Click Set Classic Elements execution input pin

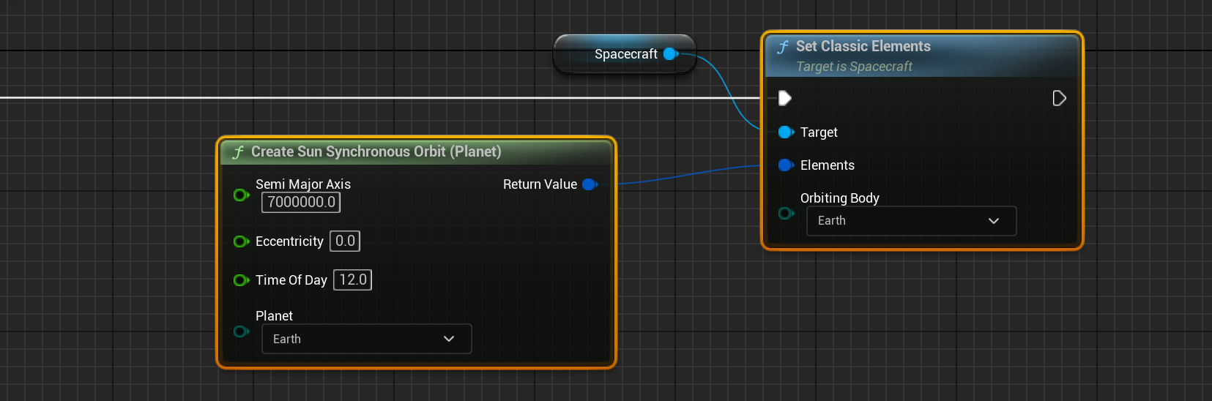click(784, 98)
